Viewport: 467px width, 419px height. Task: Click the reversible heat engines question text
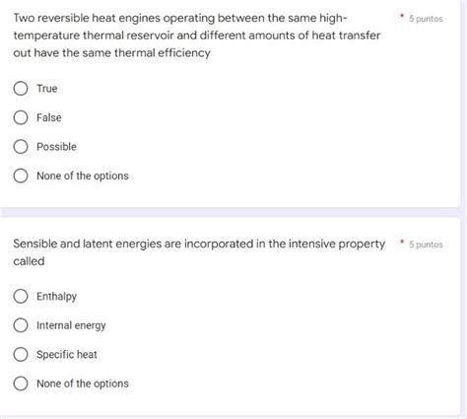[x=197, y=35]
